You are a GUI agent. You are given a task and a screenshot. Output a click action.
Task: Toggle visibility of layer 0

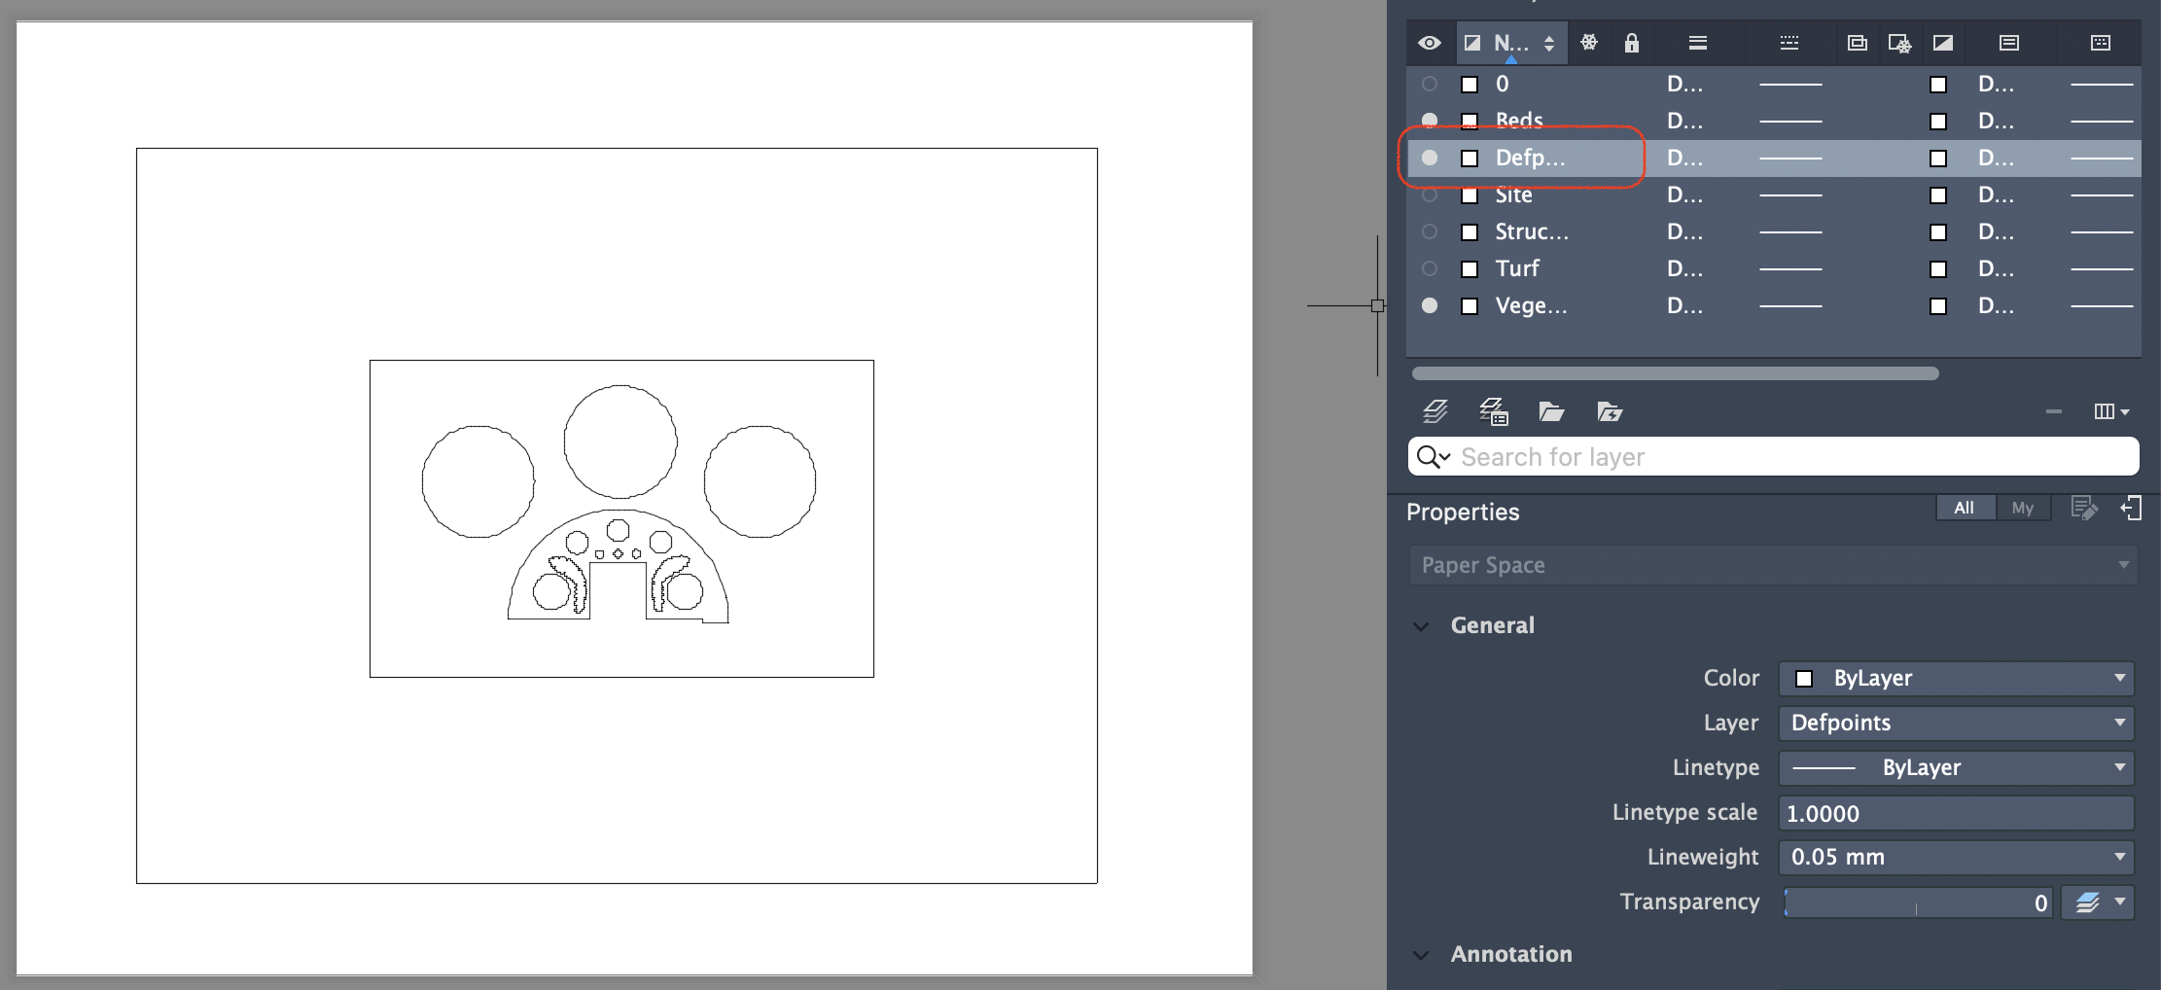pyautogui.click(x=1430, y=84)
